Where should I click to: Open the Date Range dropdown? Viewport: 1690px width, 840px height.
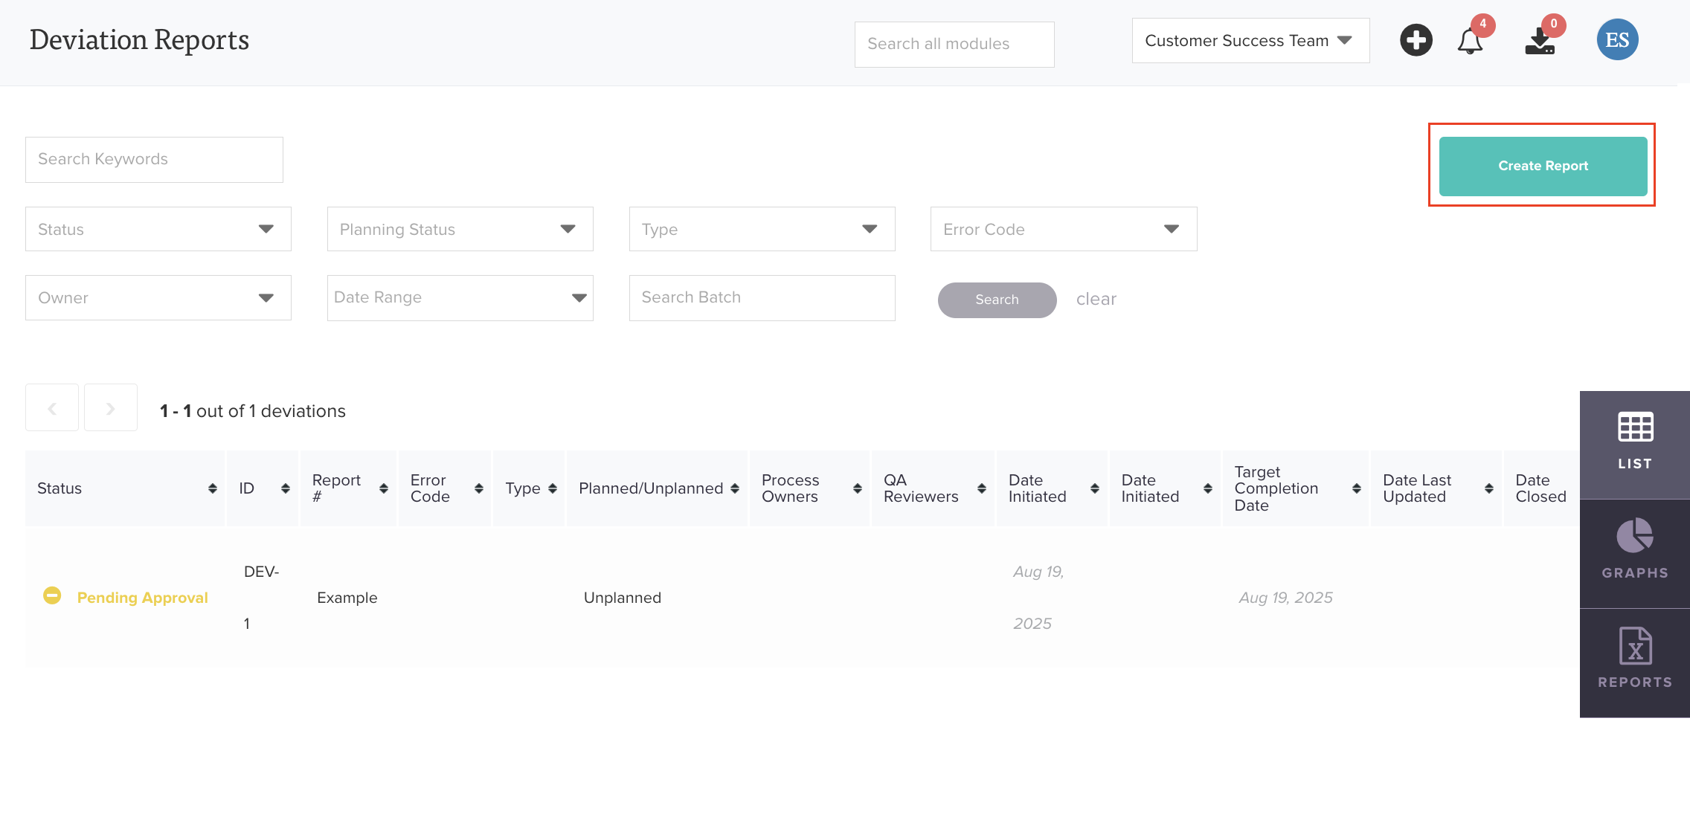coord(460,298)
